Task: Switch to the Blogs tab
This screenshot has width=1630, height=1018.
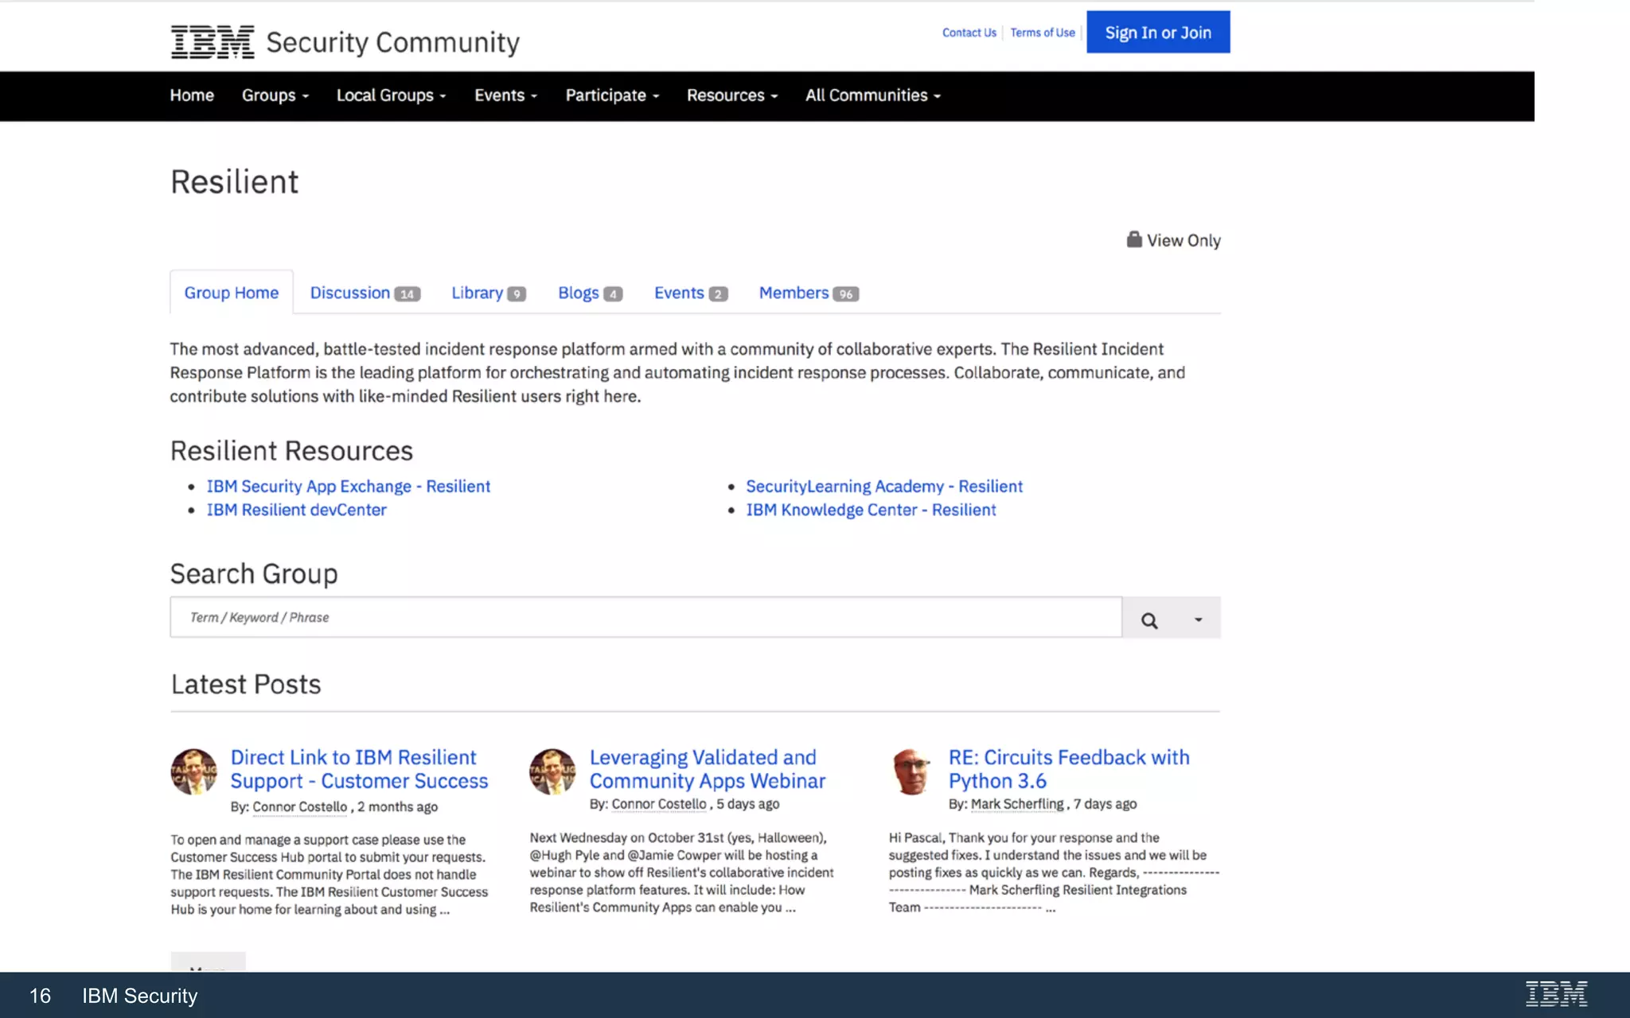Action: 591,293
